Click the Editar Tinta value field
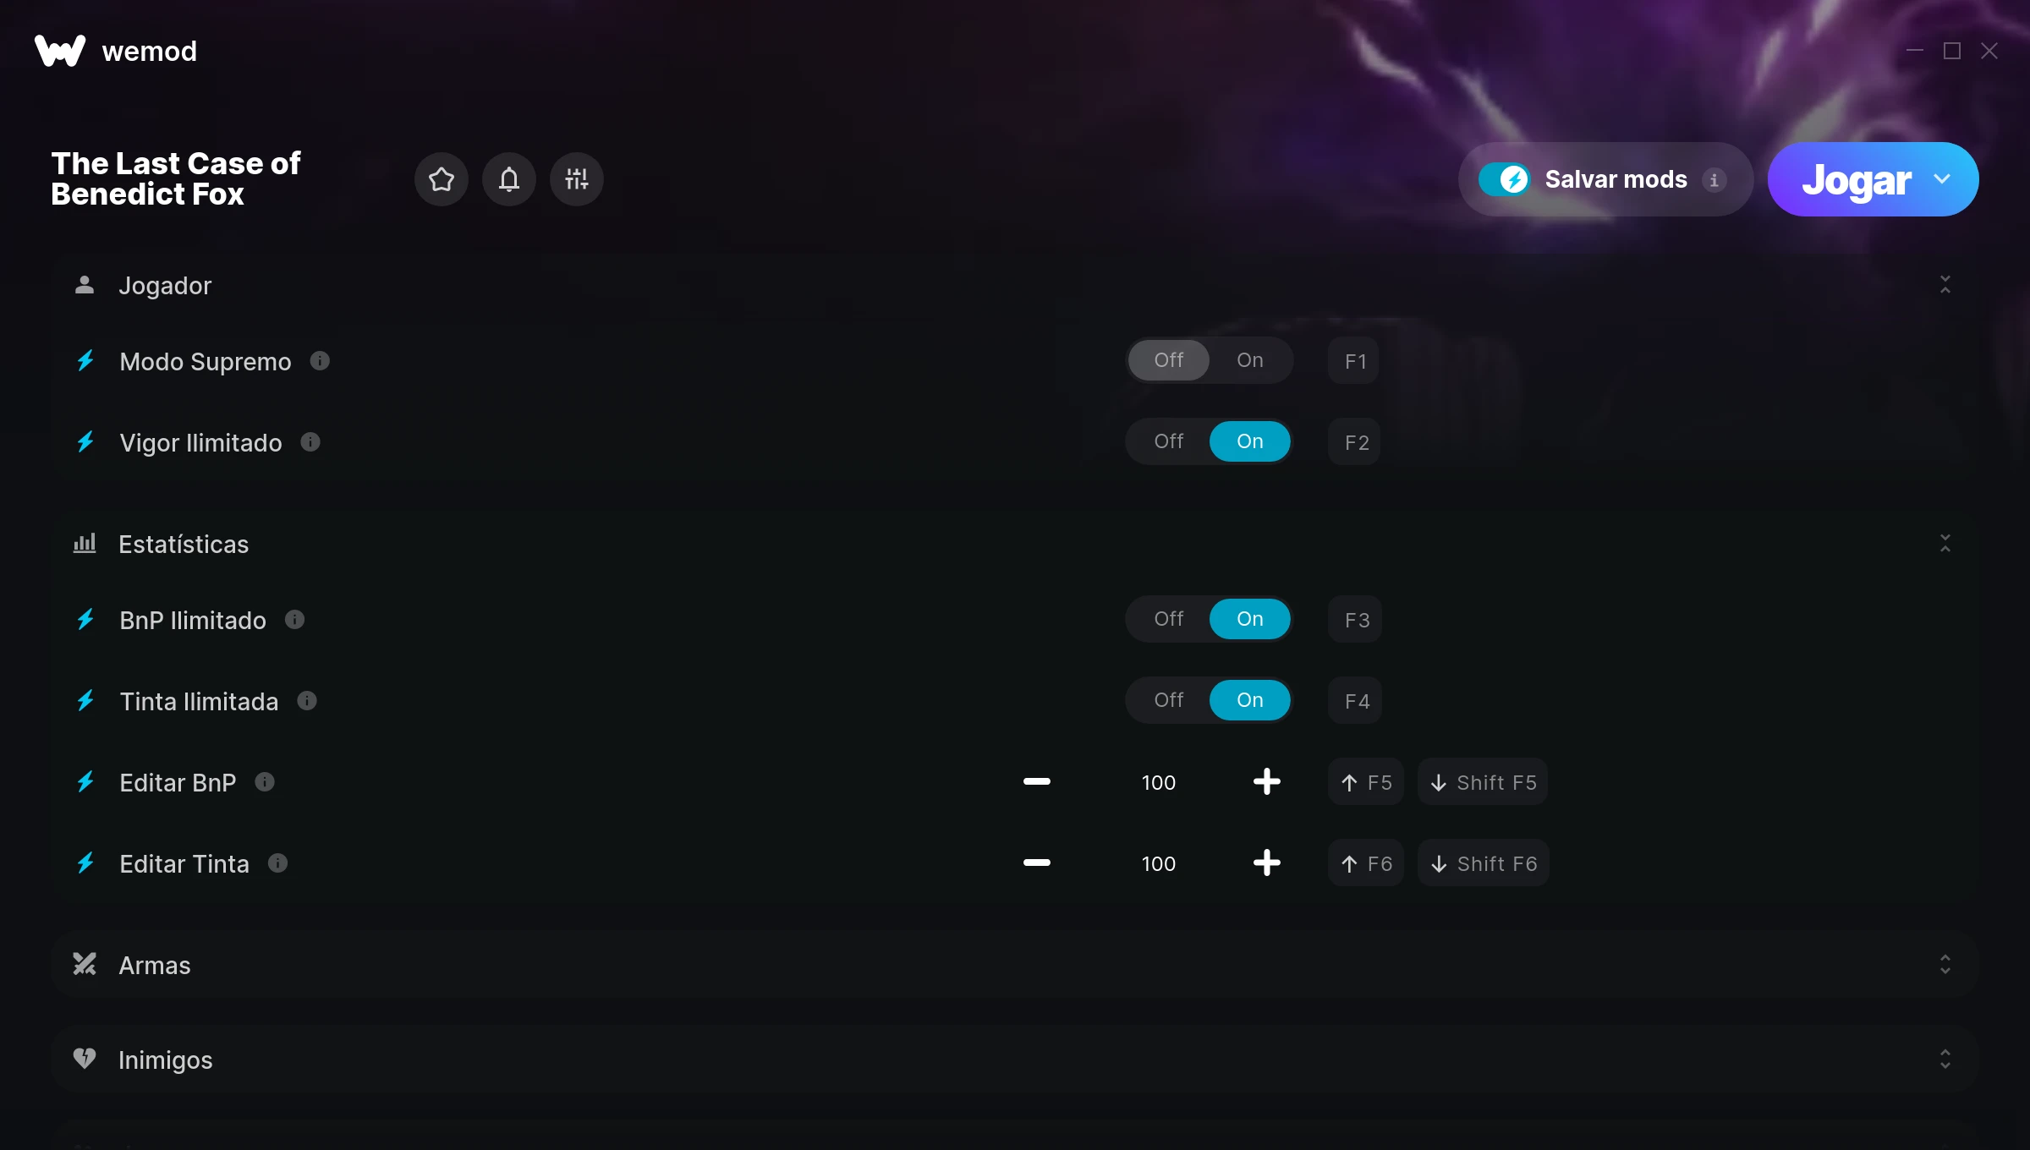 point(1158,863)
